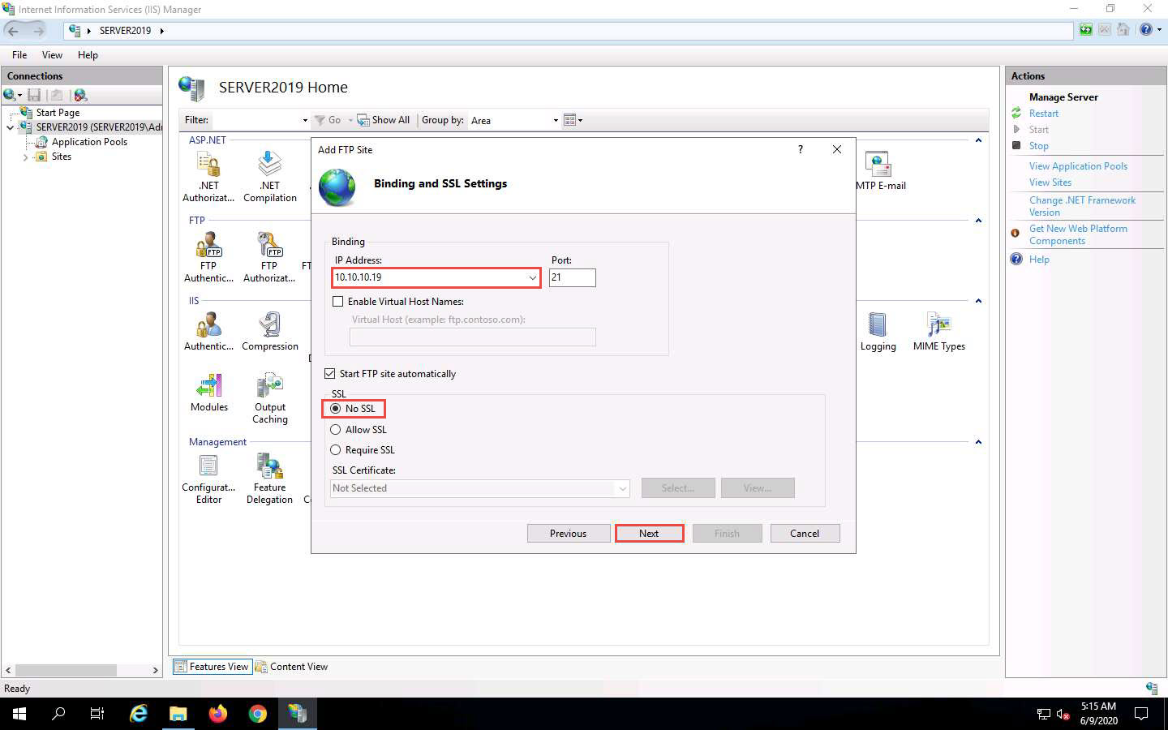Click the Port input field
Screen dimensions: 1168x730
click(x=572, y=277)
